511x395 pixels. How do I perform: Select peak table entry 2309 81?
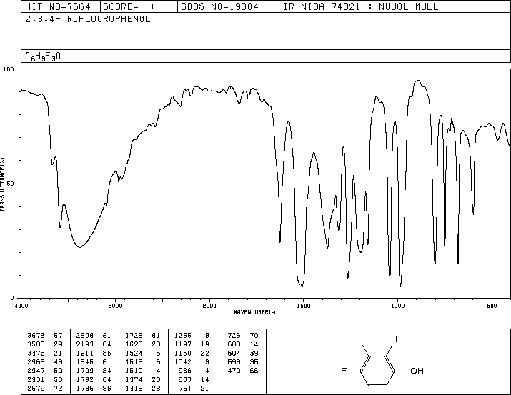click(93, 336)
